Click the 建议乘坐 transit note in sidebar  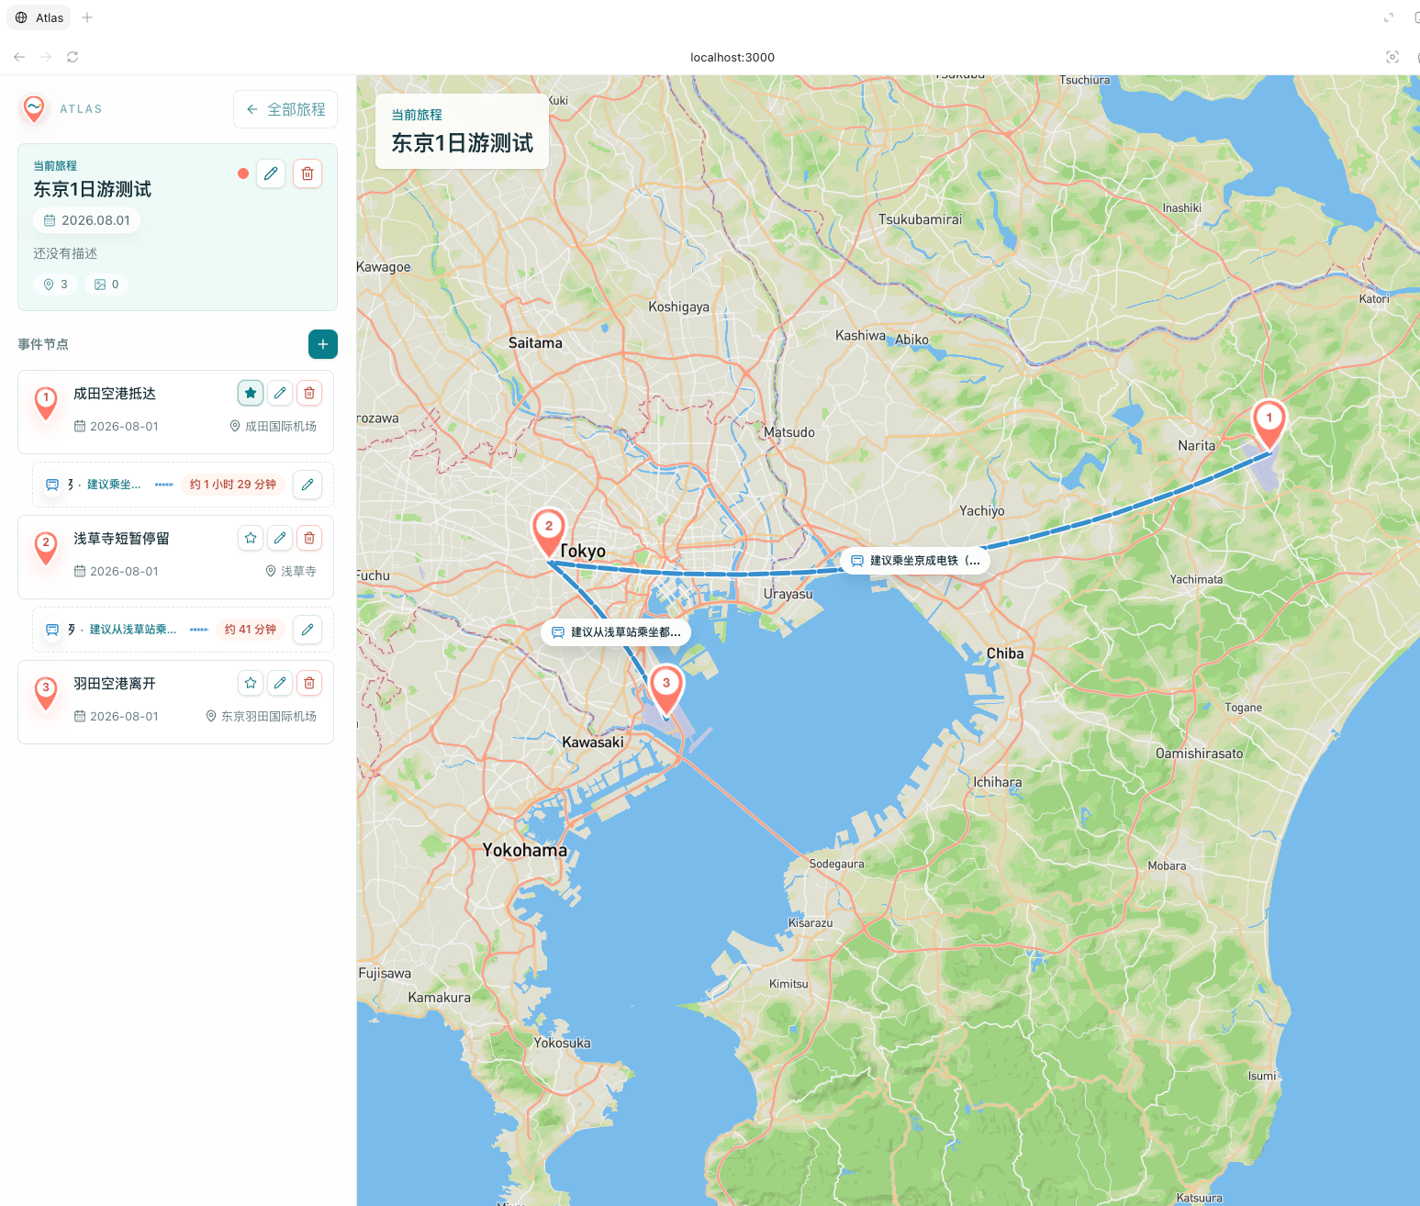click(114, 485)
